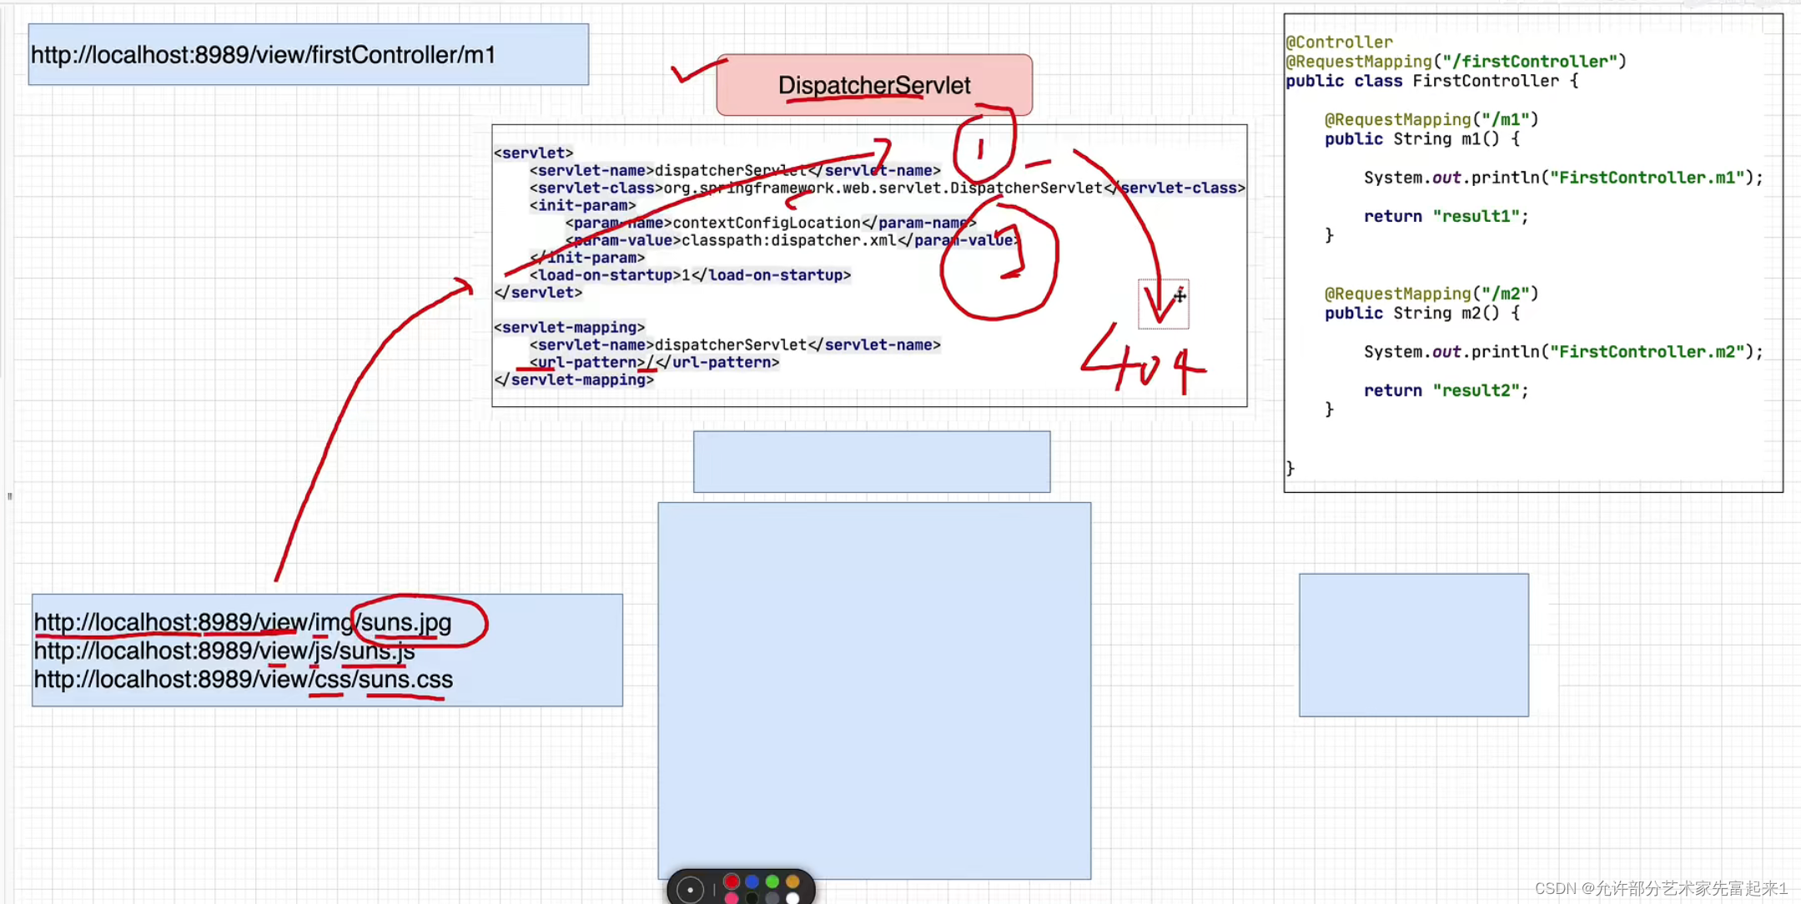Screen dimensions: 1801x904
Task: Select the white pen color
Action: point(792,898)
